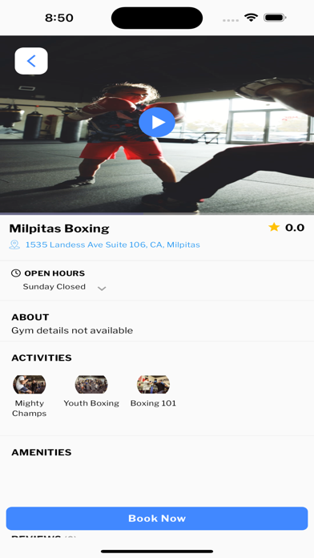The width and height of the screenshot is (314, 558).
Task: Tap the home indicator bar
Action: click(157, 552)
